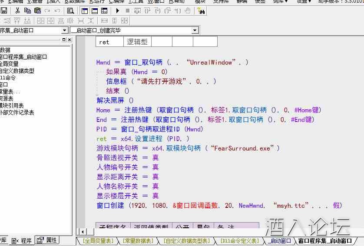Close the left side panel

coord(69,39)
